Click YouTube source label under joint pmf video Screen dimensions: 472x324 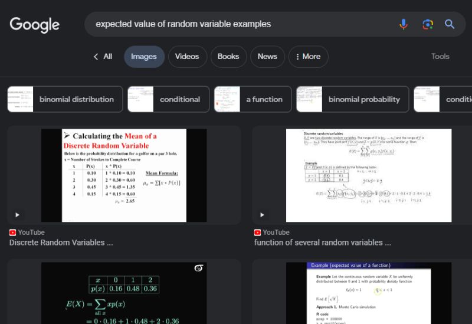click(x=276, y=233)
